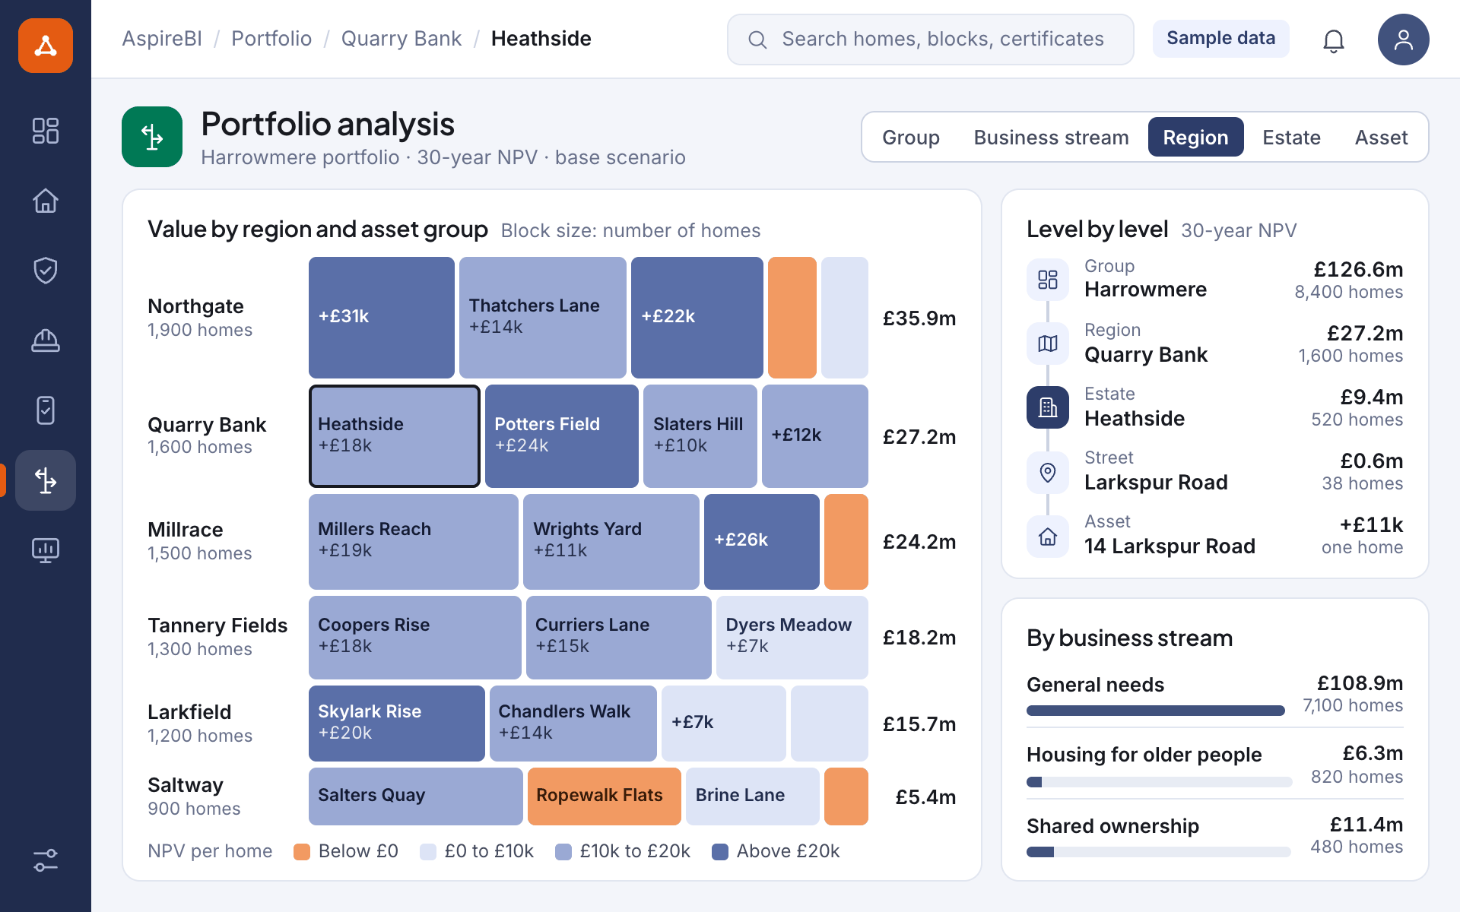Click the Below £0 legend swatch
The width and height of the screenshot is (1460, 912).
[302, 852]
